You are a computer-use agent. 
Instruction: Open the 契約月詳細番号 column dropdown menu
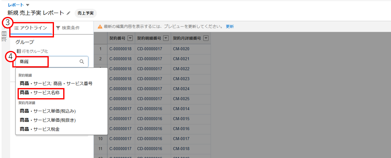(x=206, y=38)
